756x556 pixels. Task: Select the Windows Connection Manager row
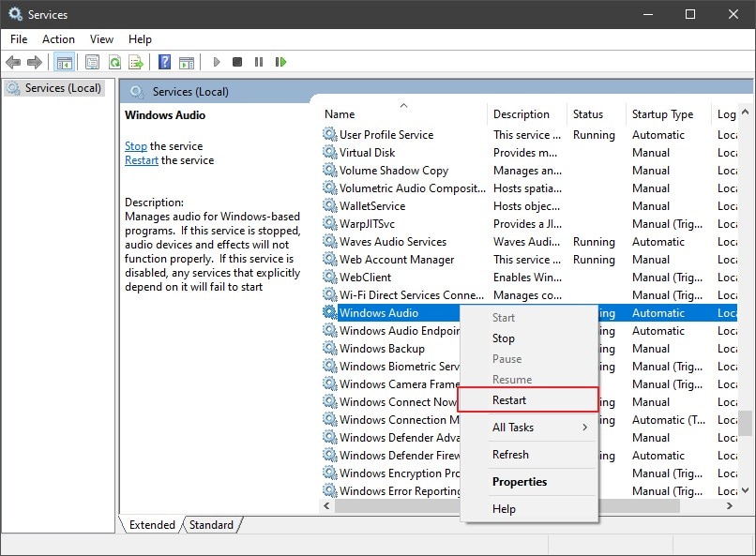tap(391, 420)
